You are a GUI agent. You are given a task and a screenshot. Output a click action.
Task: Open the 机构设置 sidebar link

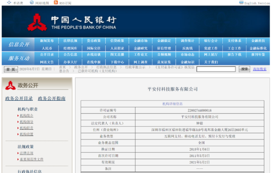pyautogui.click(x=26, y=134)
